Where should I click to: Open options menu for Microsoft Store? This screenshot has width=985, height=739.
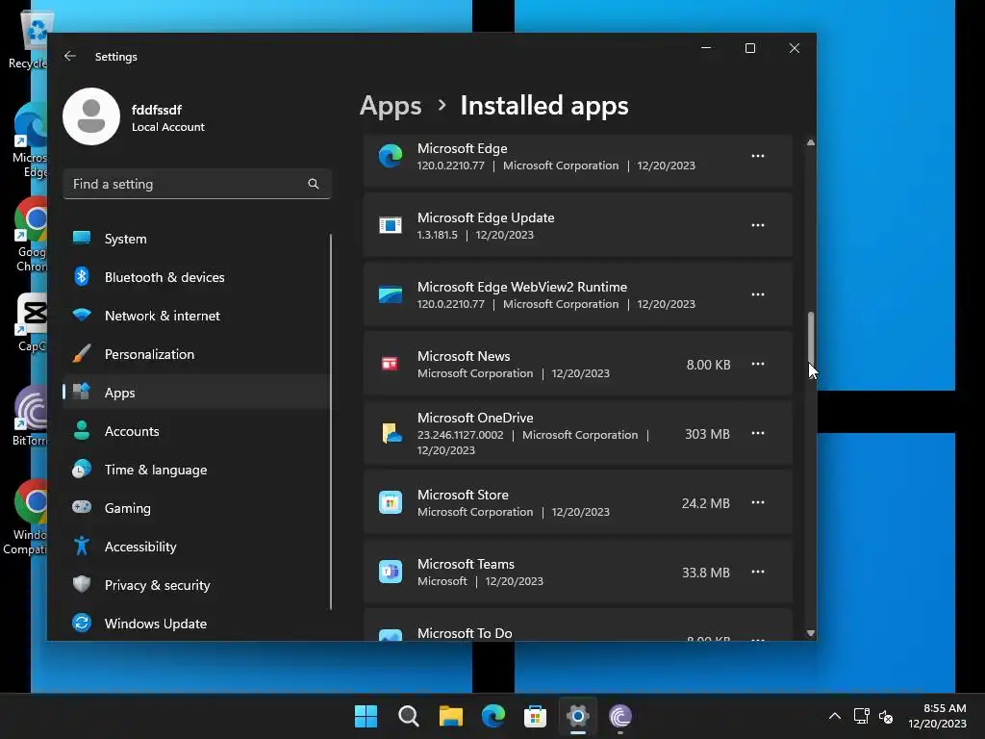[x=758, y=502]
